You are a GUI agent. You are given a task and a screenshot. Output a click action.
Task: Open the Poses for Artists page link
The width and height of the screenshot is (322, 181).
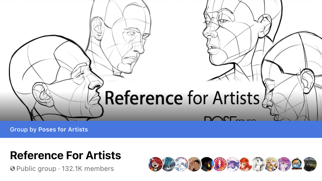[x=63, y=130]
